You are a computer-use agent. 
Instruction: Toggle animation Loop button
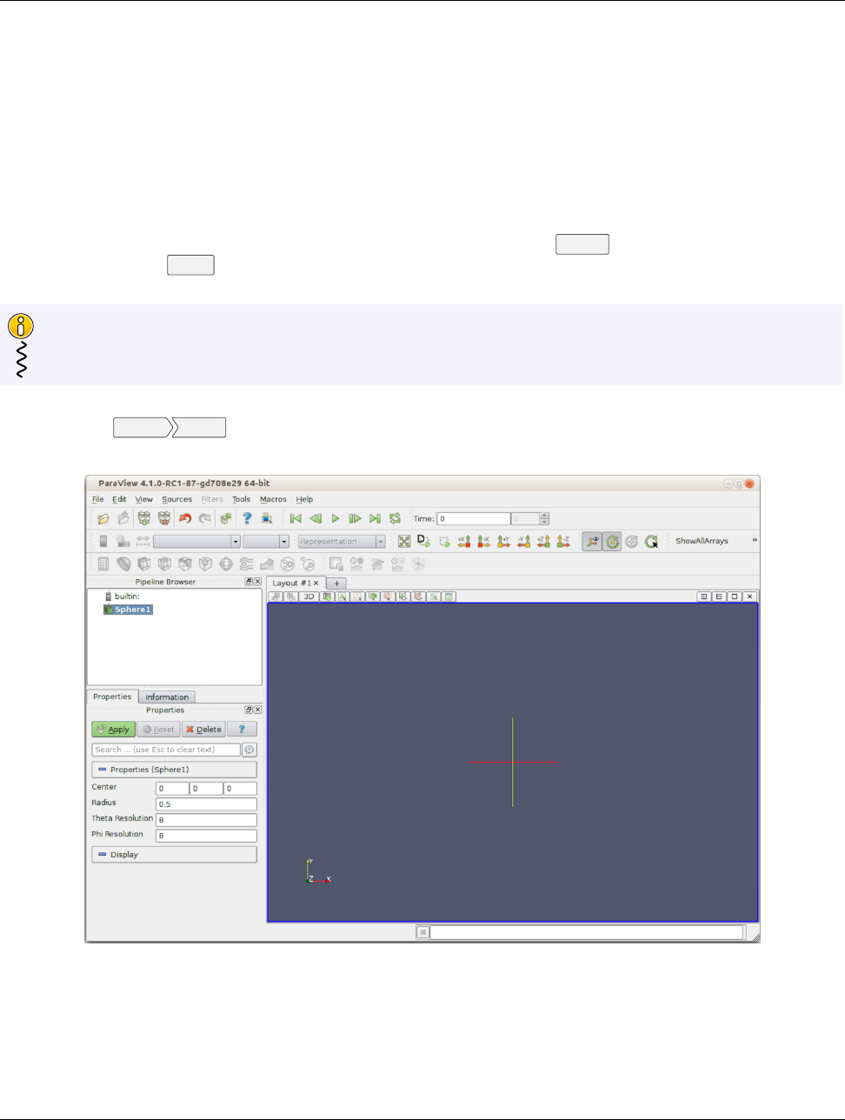[x=396, y=519]
